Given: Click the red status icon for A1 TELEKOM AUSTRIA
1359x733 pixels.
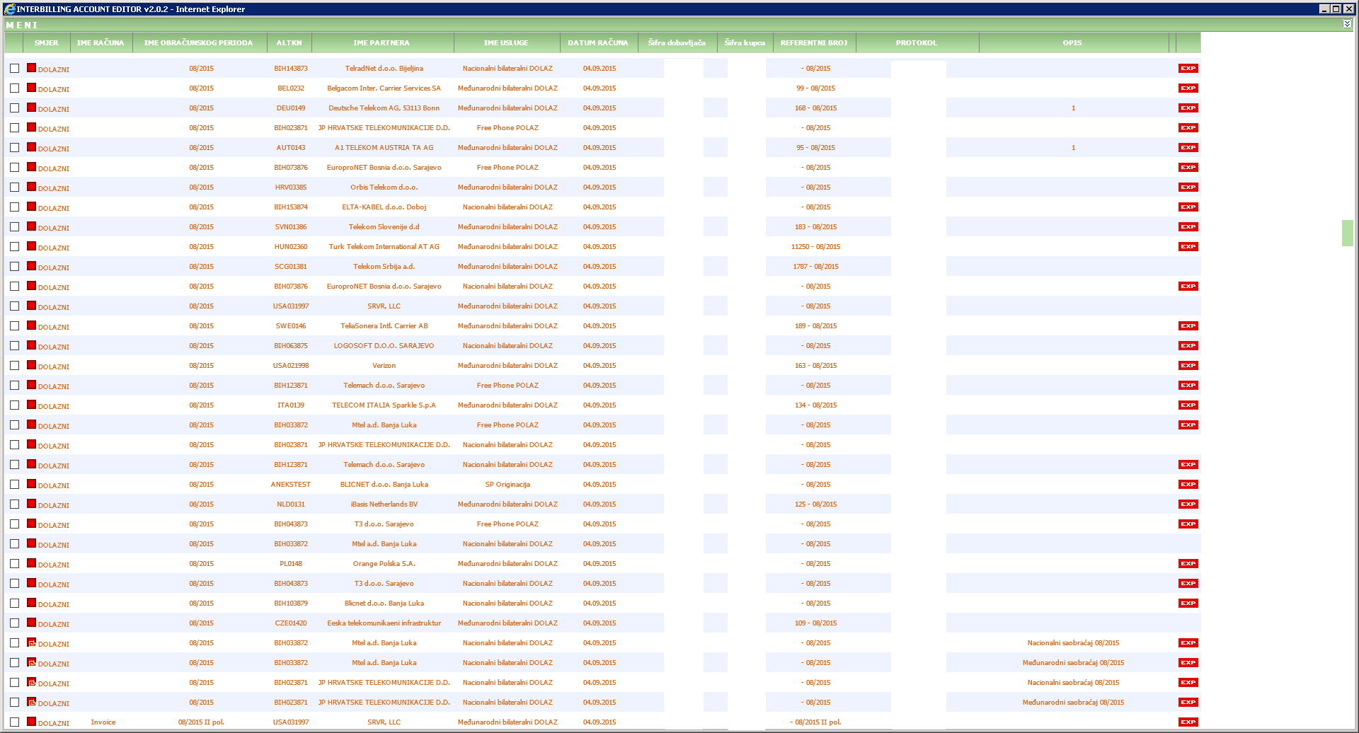Looking at the screenshot, I should point(31,147).
